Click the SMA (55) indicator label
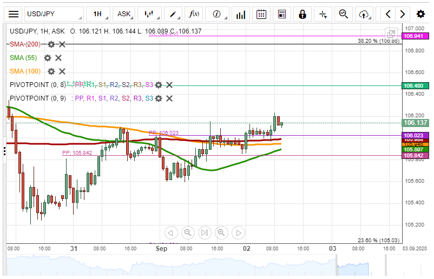The width and height of the screenshot is (434, 279). [23, 58]
